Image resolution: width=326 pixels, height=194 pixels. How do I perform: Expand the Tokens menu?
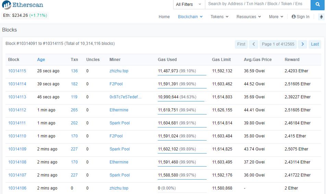(x=219, y=17)
